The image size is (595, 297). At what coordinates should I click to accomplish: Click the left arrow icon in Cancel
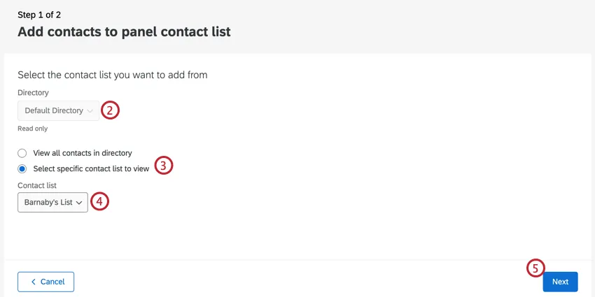click(33, 282)
